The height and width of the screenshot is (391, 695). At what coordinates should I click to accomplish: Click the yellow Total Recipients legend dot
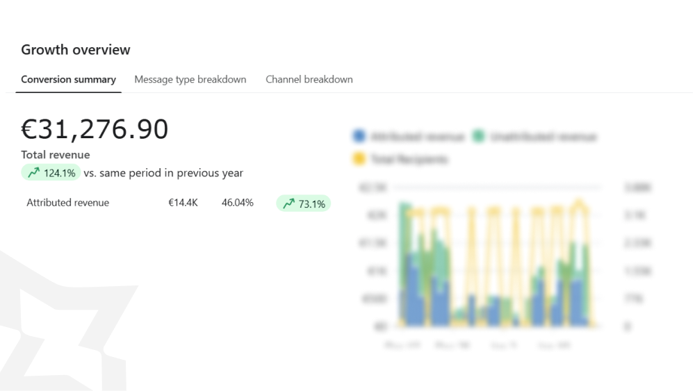click(x=359, y=159)
